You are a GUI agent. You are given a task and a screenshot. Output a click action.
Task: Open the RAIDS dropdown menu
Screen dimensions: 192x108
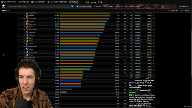pos(5,10)
